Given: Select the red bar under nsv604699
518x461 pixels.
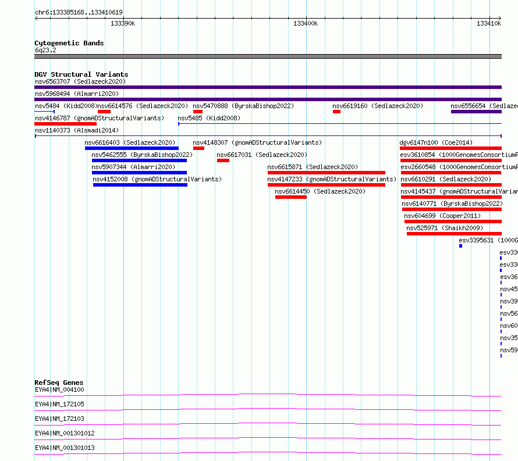Looking at the screenshot, I should point(453,221).
